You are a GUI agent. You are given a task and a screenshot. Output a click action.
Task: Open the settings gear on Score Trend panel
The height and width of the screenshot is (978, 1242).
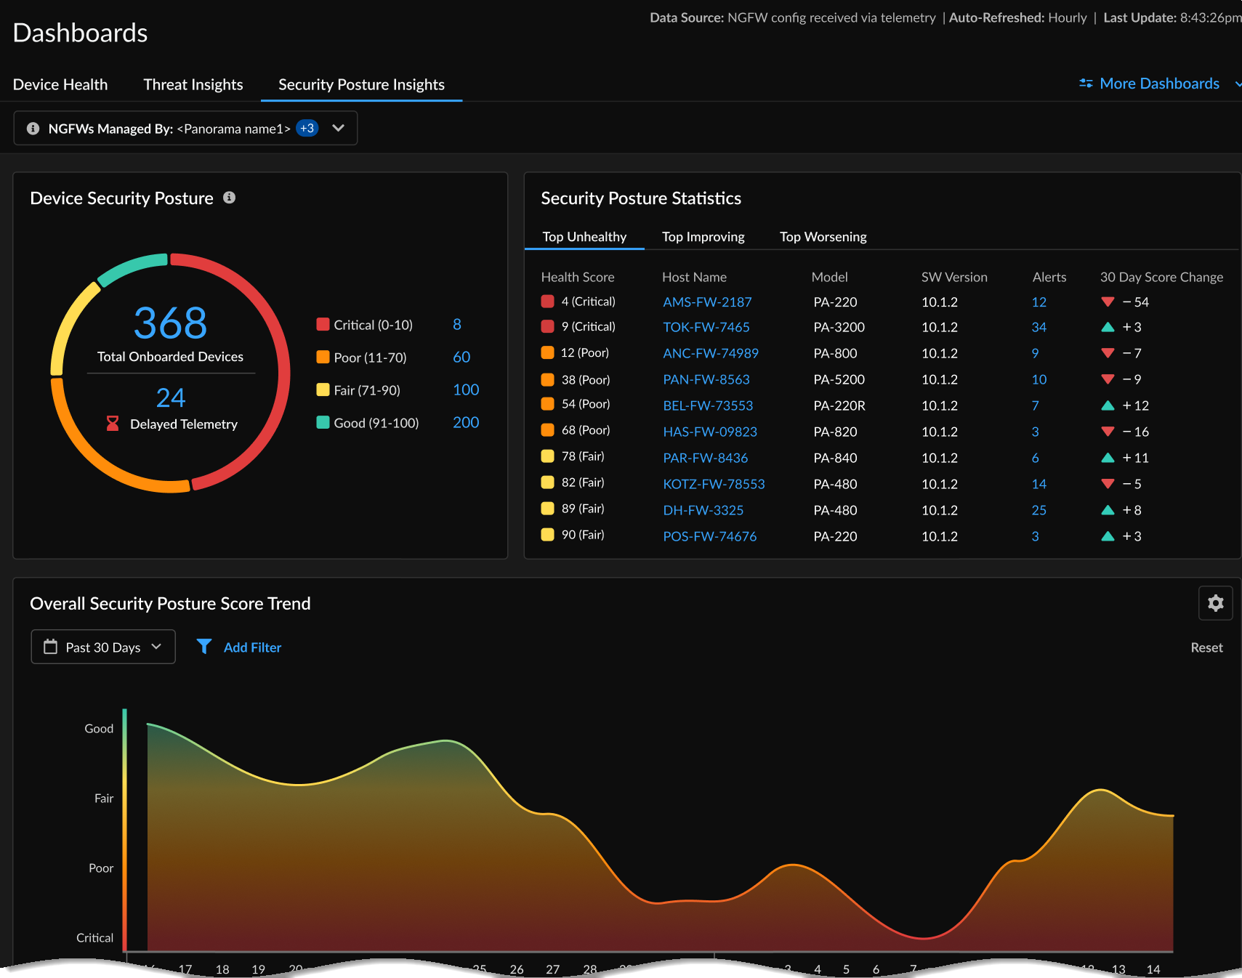[1215, 603]
